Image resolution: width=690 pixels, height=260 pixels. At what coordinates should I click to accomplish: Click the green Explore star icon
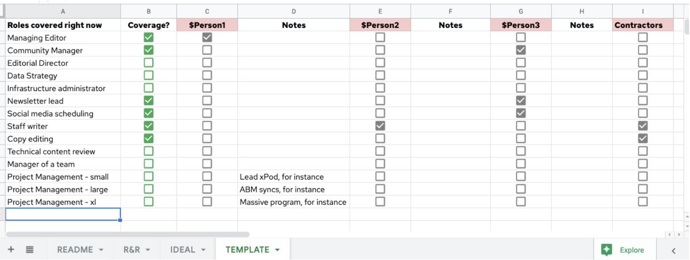(607, 250)
